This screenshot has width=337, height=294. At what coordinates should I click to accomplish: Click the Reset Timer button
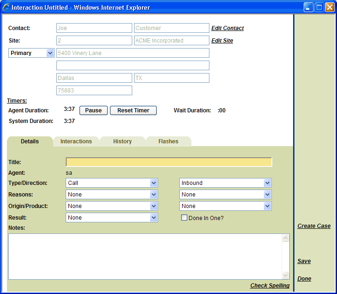pyautogui.click(x=133, y=110)
